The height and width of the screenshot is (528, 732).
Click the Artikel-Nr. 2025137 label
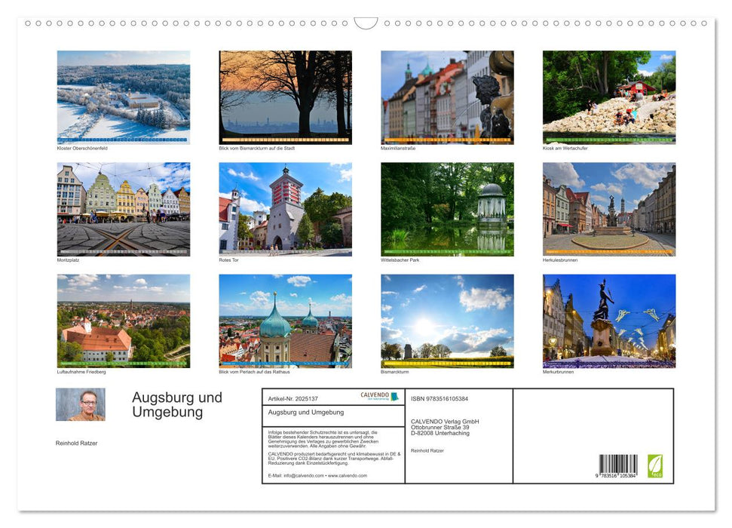[x=292, y=397]
